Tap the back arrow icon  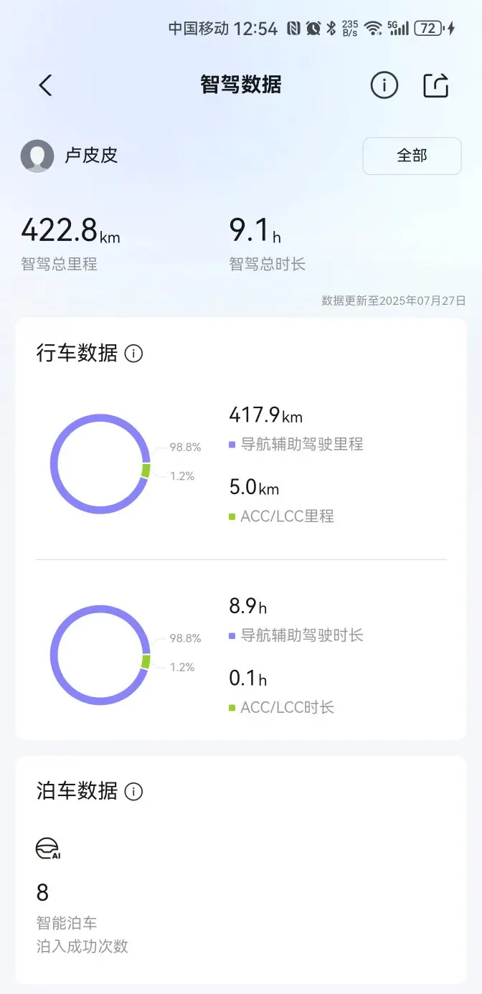45,85
